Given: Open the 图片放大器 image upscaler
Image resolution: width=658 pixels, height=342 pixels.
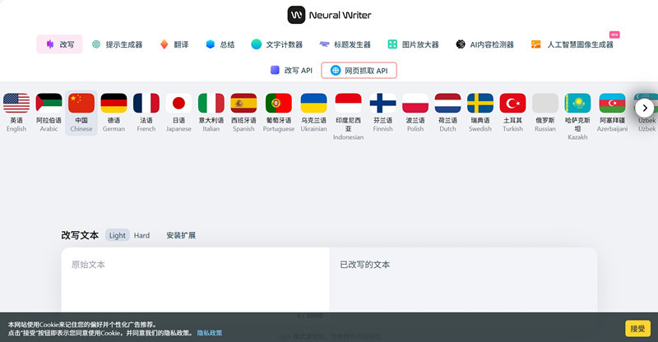Looking at the screenshot, I should point(414,44).
